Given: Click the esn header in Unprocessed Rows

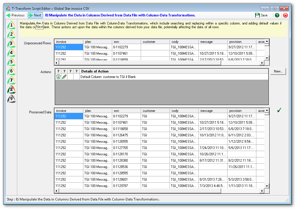Looking at the screenshot, I should 126,42.
